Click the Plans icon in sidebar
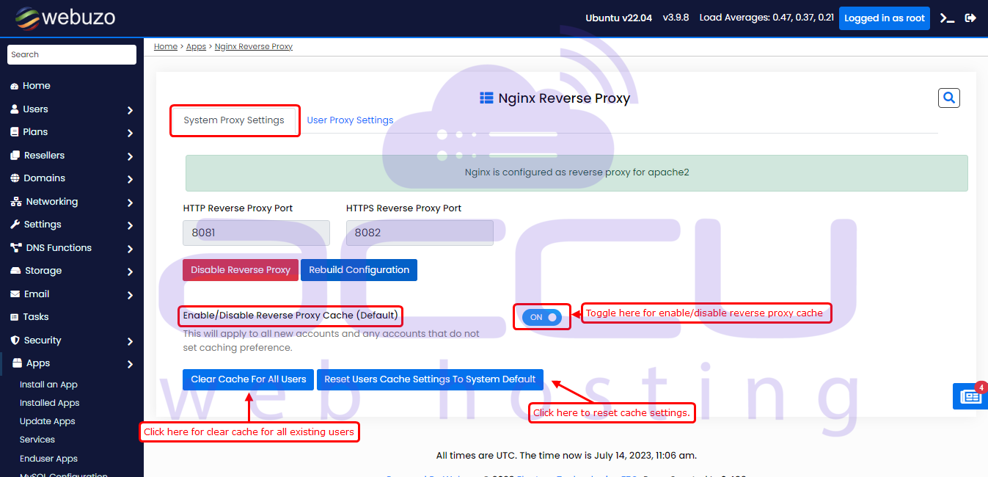The height and width of the screenshot is (477, 988). (15, 132)
